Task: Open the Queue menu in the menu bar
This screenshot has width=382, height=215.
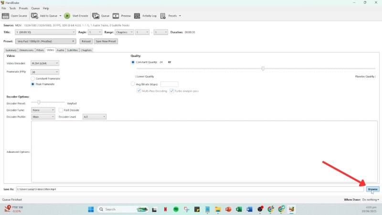Action: tap(35, 8)
